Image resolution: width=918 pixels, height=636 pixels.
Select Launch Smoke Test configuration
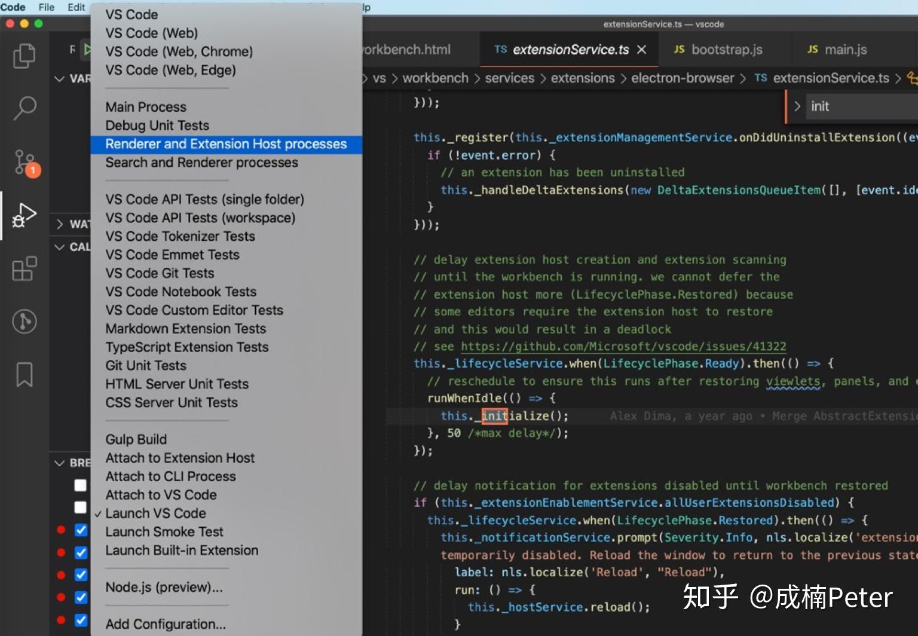[x=226, y=532]
